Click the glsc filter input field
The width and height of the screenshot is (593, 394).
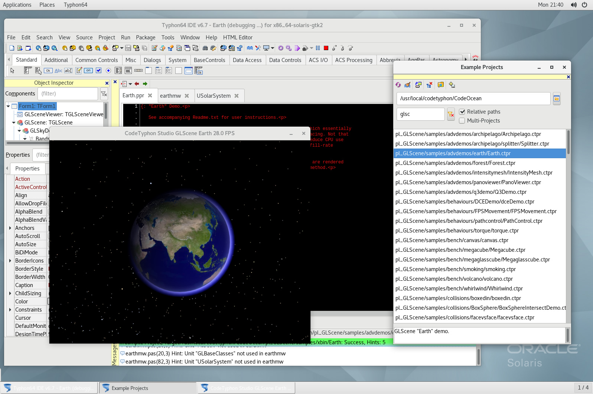click(420, 114)
